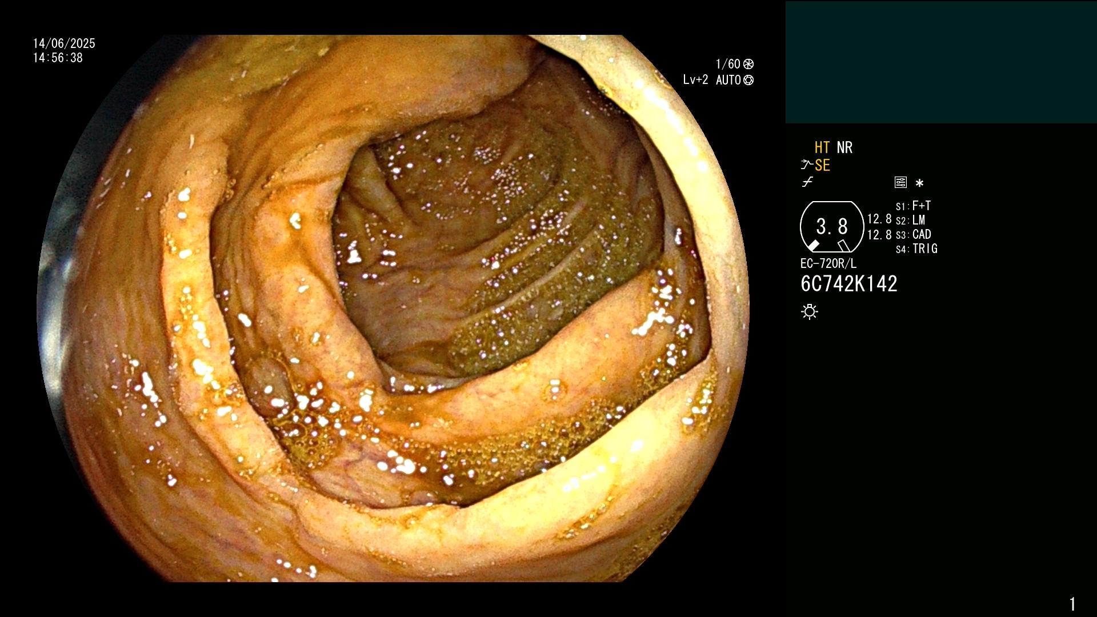1097x617 pixels.
Task: Click the scope model EC-720R/L
Action: [828, 263]
